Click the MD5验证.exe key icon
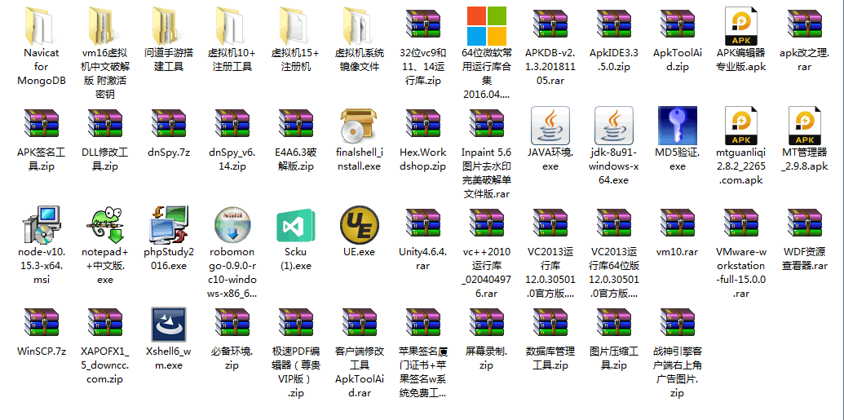 tap(678, 126)
